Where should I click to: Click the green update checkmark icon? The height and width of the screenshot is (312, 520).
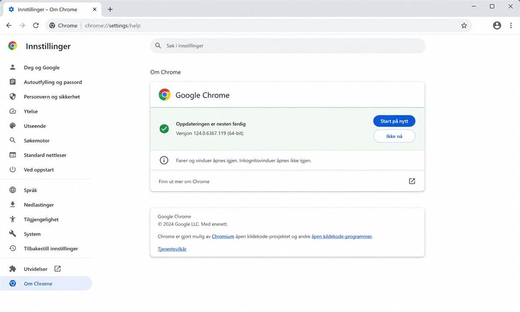[164, 129]
